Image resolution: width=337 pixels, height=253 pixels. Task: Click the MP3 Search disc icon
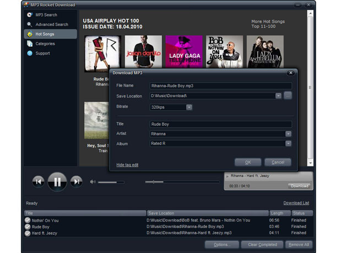click(x=30, y=15)
